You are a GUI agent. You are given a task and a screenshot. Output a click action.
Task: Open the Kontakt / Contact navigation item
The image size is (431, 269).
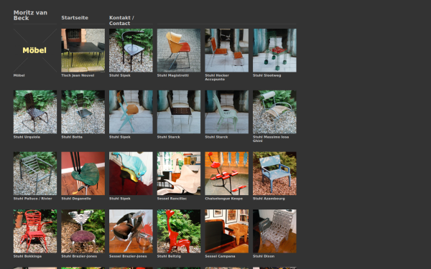point(121,21)
